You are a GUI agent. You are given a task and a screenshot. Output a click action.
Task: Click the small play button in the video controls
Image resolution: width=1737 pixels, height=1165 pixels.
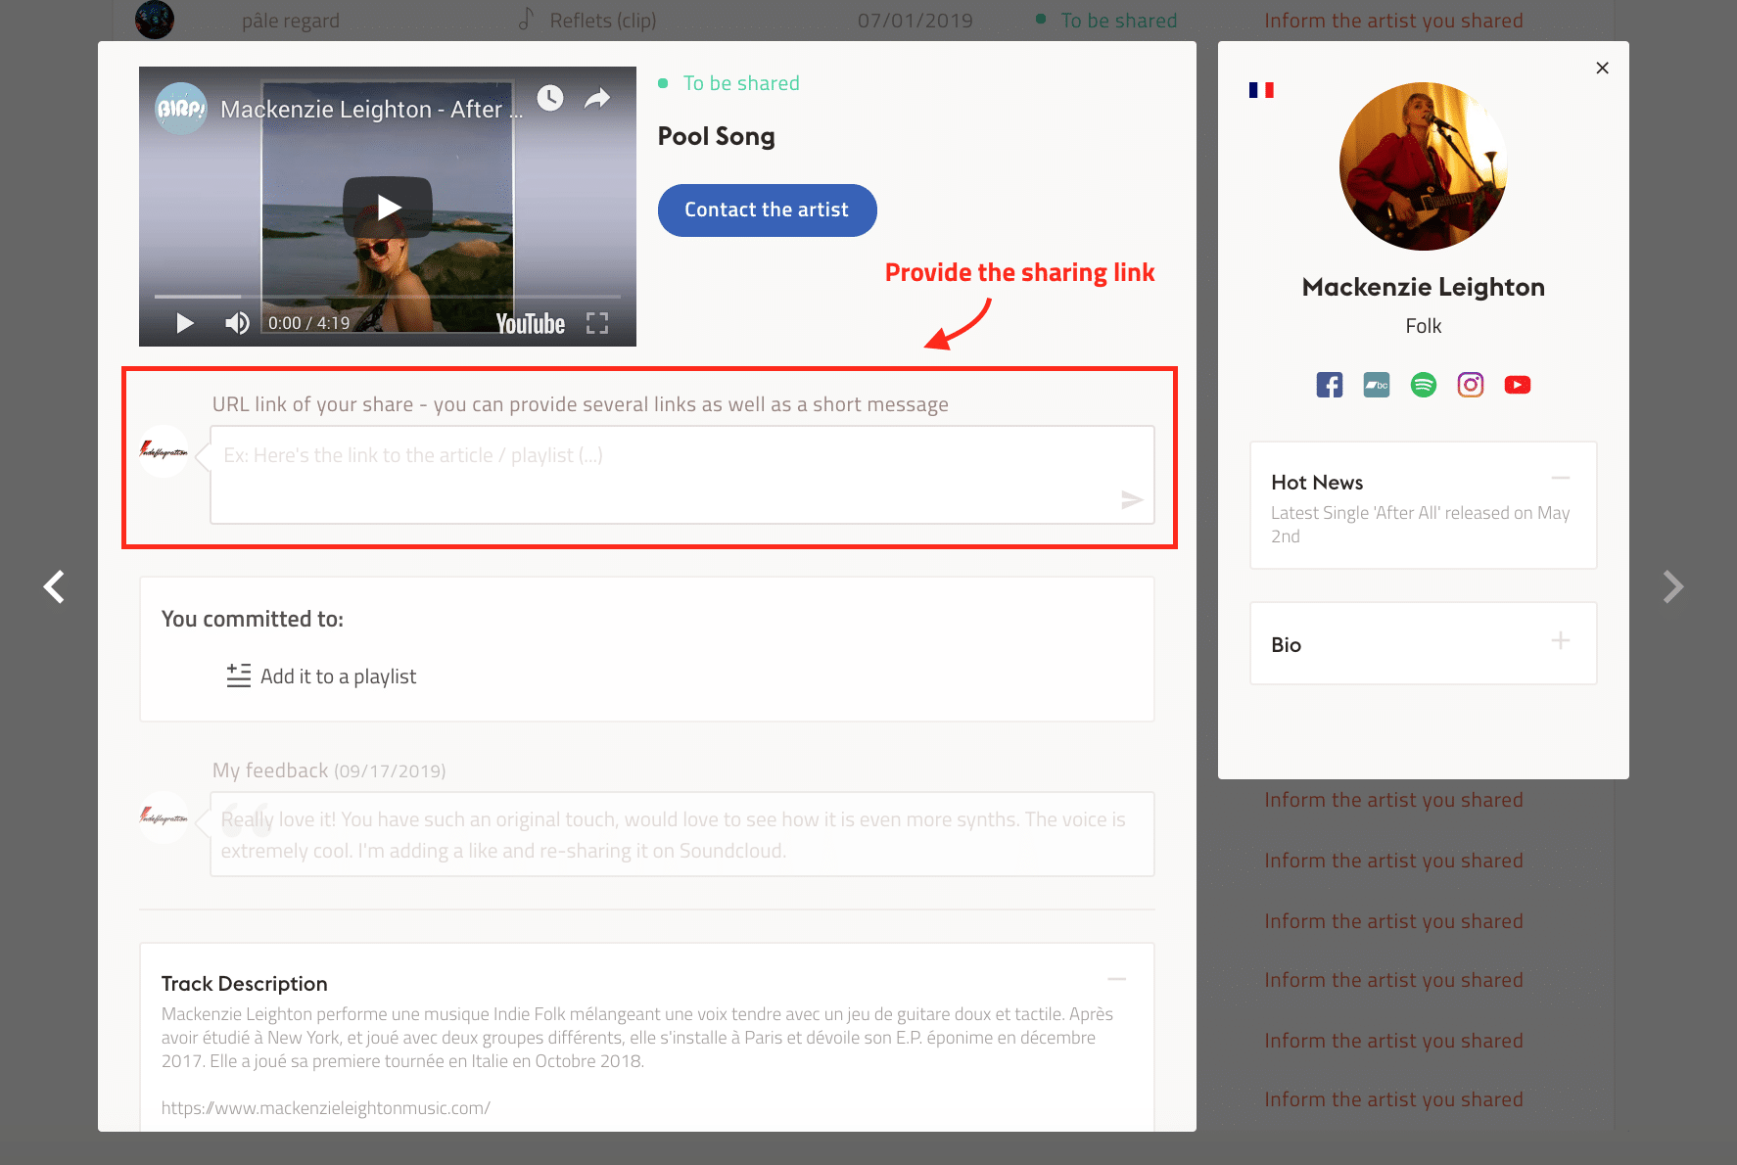click(x=184, y=323)
